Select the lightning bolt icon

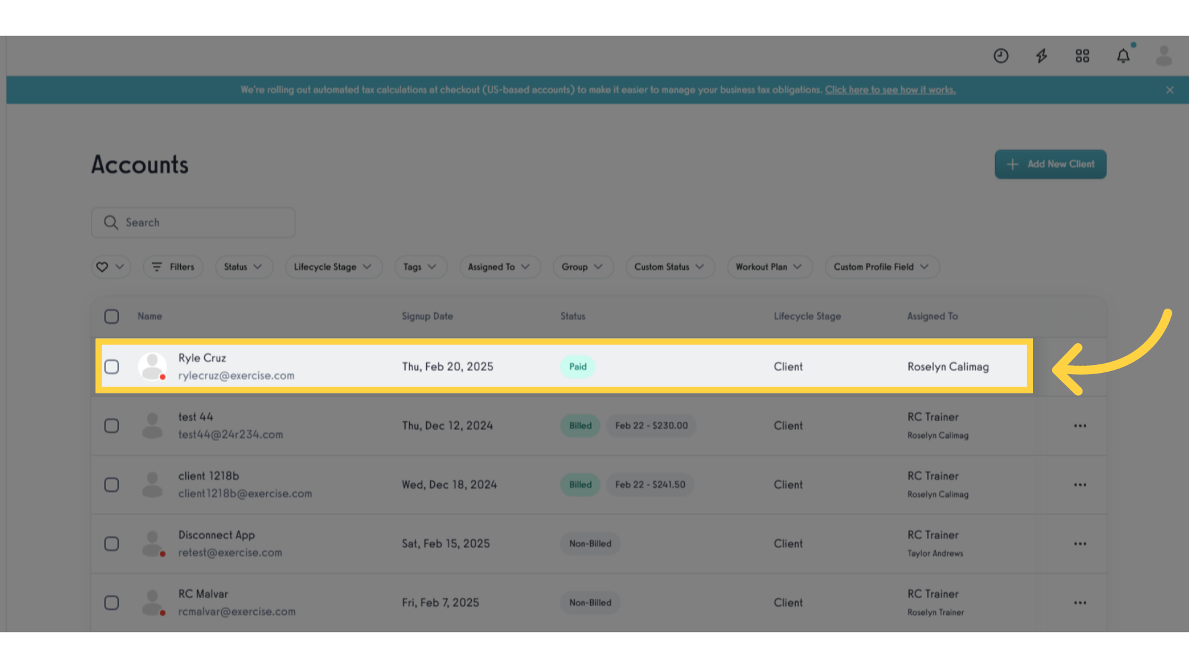click(x=1042, y=56)
